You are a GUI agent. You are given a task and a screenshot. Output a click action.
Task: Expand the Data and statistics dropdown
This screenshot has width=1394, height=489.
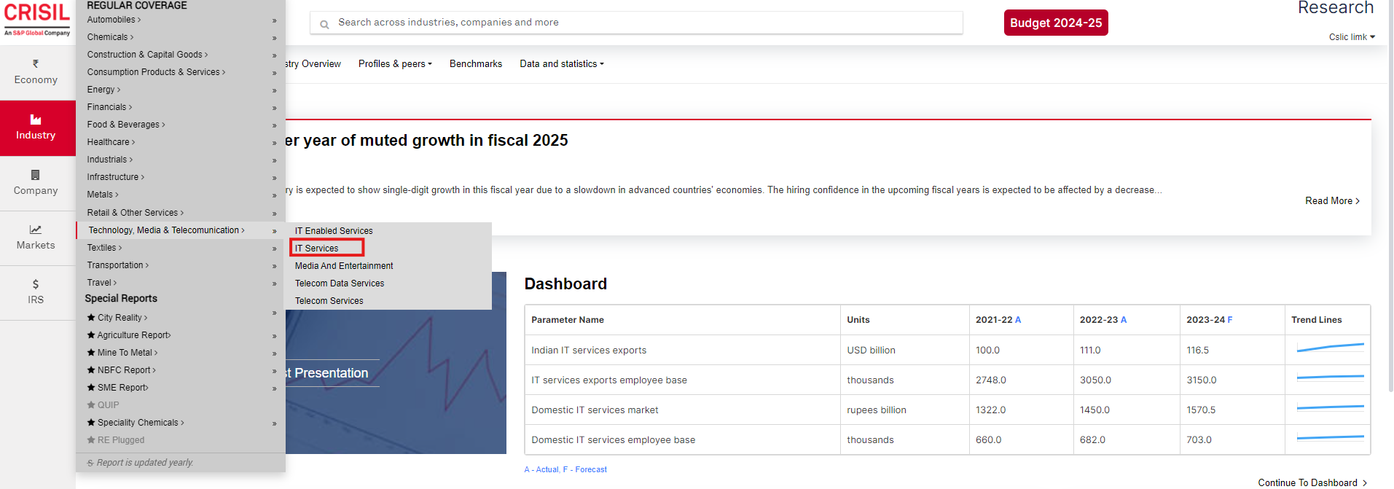pyautogui.click(x=561, y=64)
